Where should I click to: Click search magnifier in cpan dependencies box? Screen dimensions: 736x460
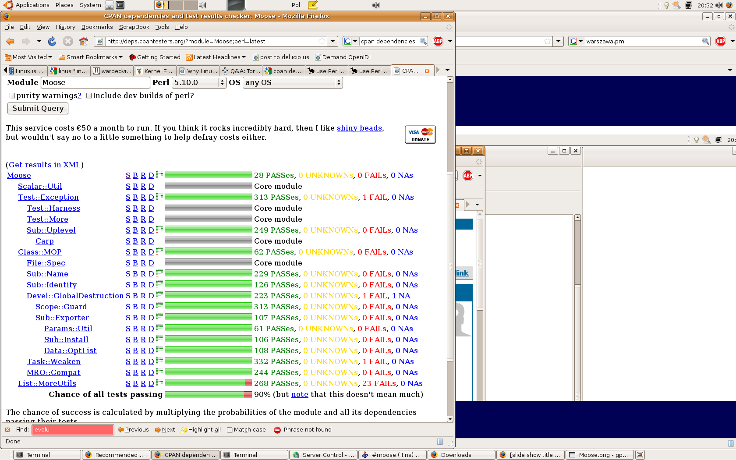click(x=423, y=41)
